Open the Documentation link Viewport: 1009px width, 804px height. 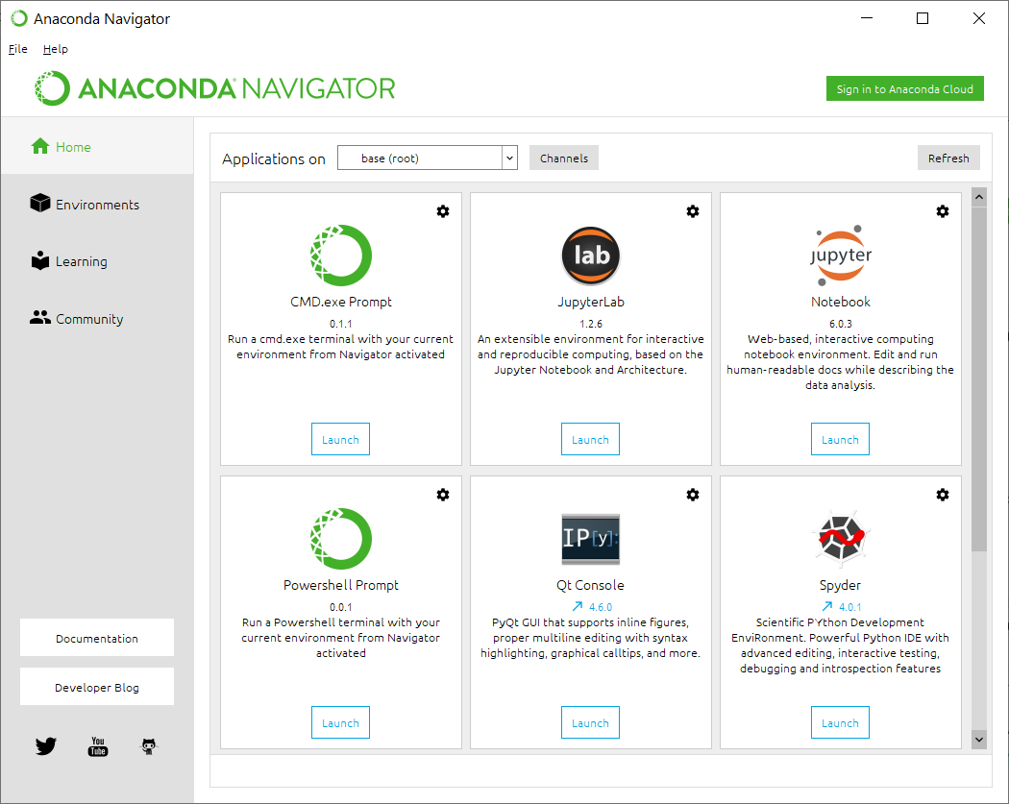pyautogui.click(x=97, y=638)
